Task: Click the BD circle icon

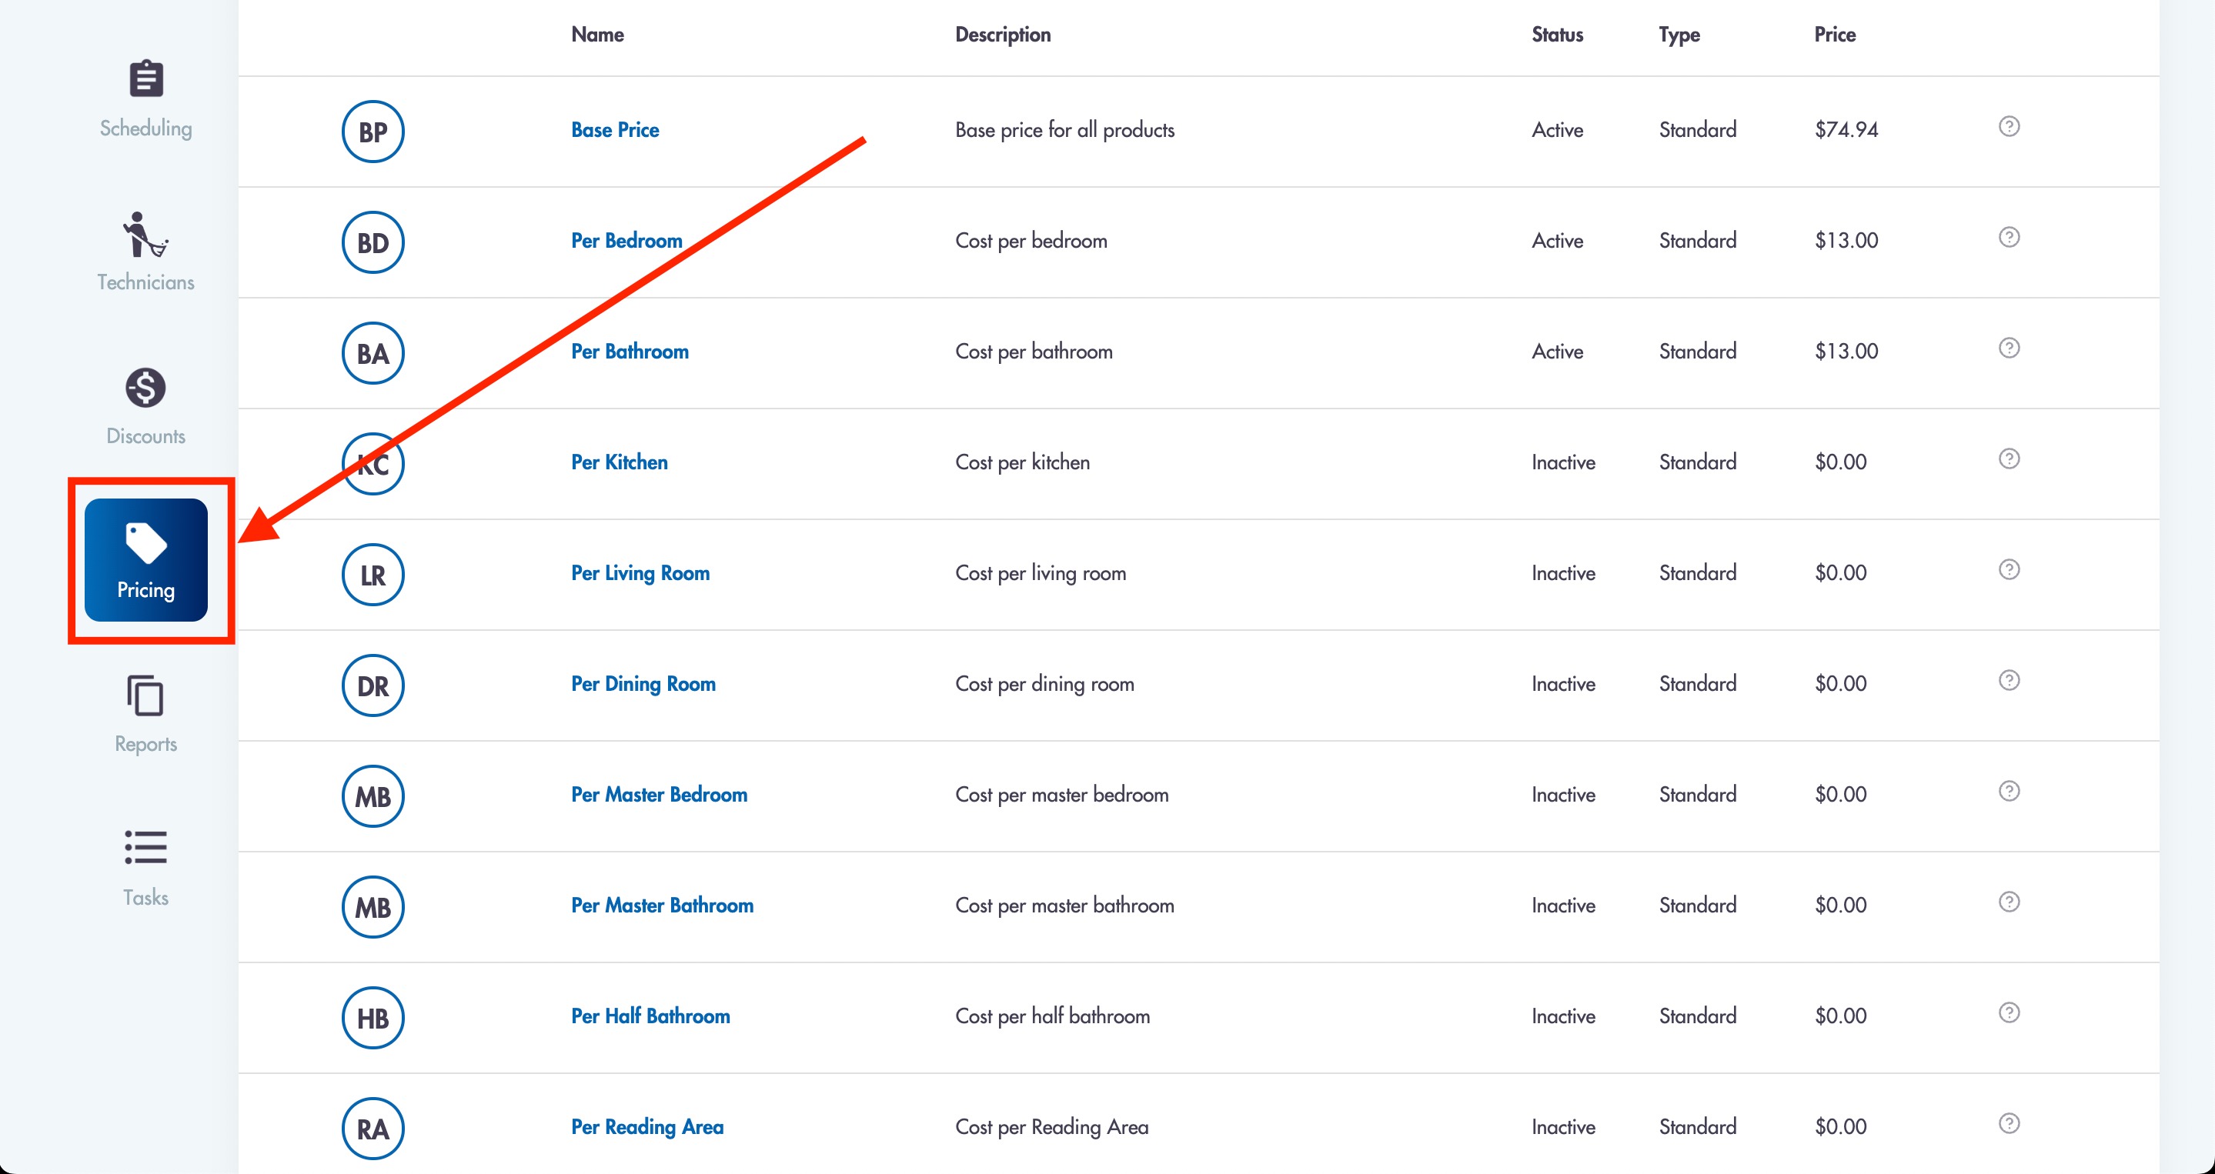Action: (373, 242)
